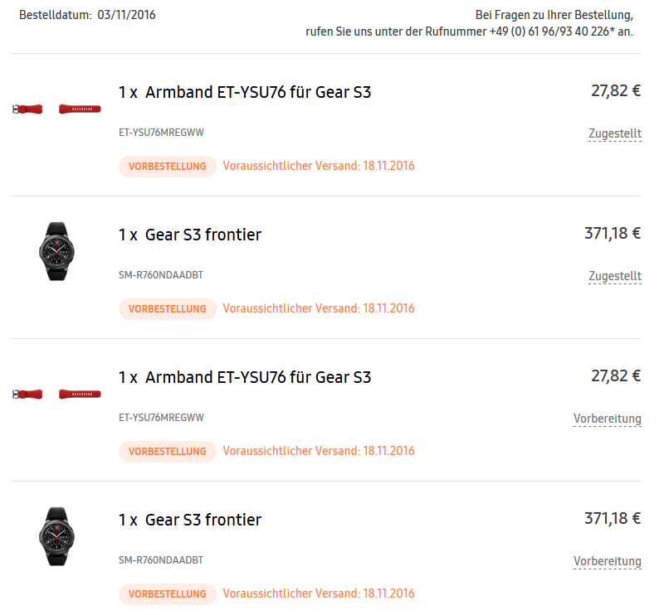Open the second red Armband product image
The image size is (659, 615).
[x=56, y=395]
